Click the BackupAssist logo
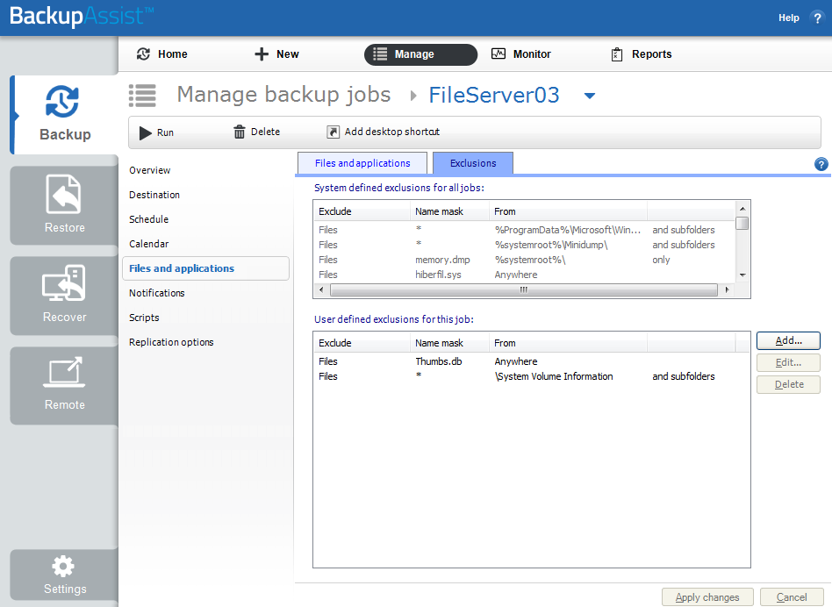Viewport: 832px width, 607px height. [82, 16]
